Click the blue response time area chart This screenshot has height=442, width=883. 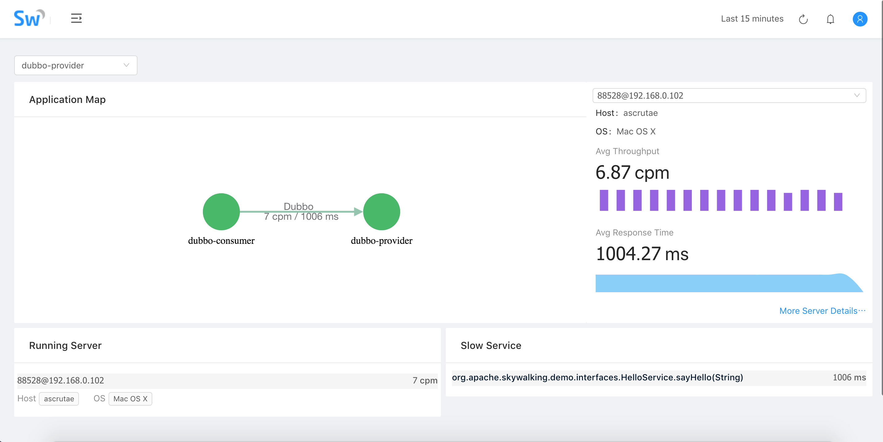click(720, 284)
